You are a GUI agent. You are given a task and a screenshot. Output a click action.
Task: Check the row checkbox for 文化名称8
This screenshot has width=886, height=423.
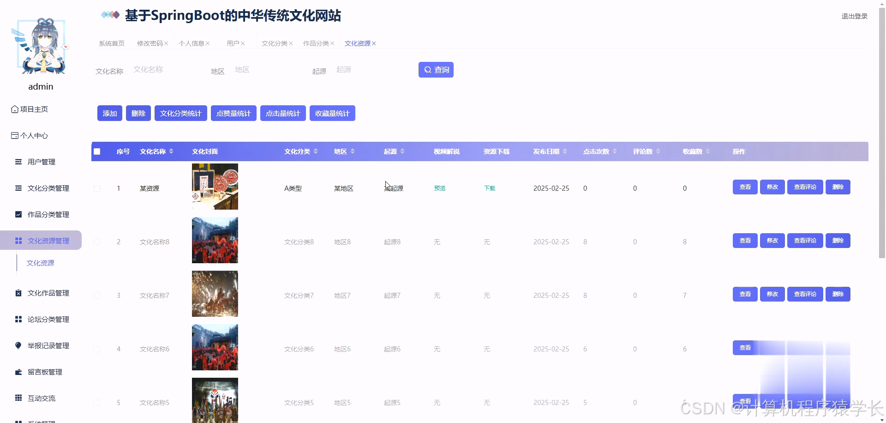(x=97, y=242)
